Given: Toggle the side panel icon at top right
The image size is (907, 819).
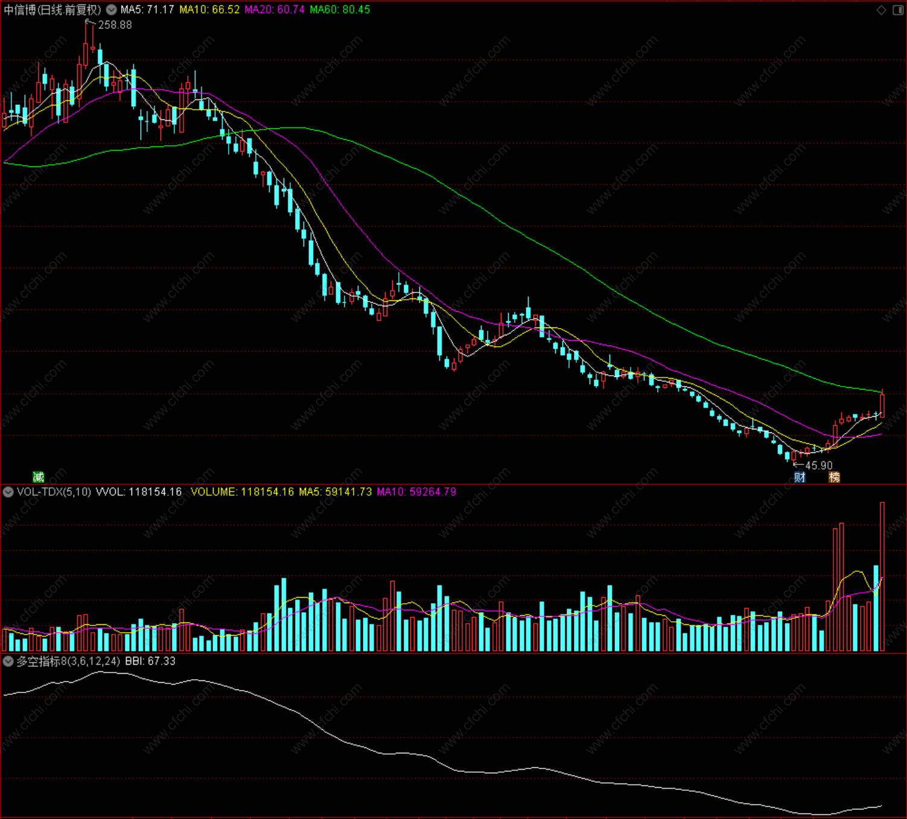Looking at the screenshot, I should (897, 10).
